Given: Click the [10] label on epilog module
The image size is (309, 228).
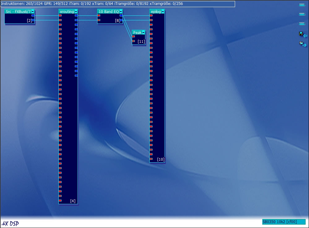Looking at the screenshot, I should tap(161, 159).
